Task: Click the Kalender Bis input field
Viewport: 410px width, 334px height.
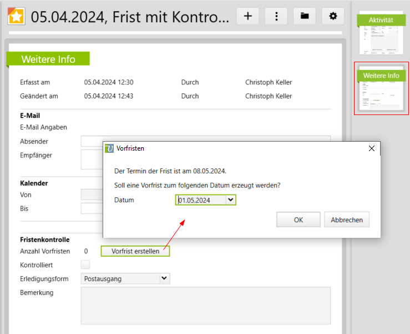Action: point(92,208)
